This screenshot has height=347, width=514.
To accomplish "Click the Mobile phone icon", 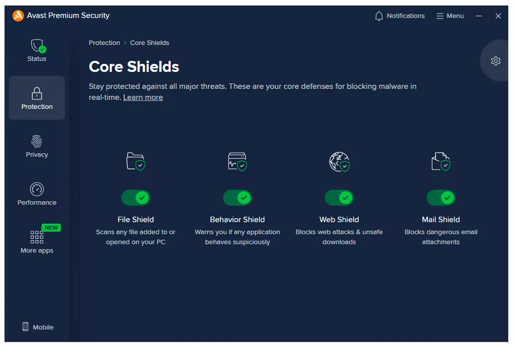I will [x=25, y=327].
